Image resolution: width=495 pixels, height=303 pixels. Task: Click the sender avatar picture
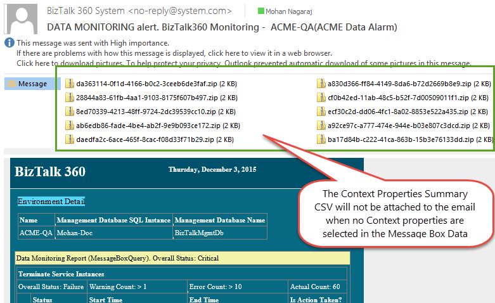[20, 18]
